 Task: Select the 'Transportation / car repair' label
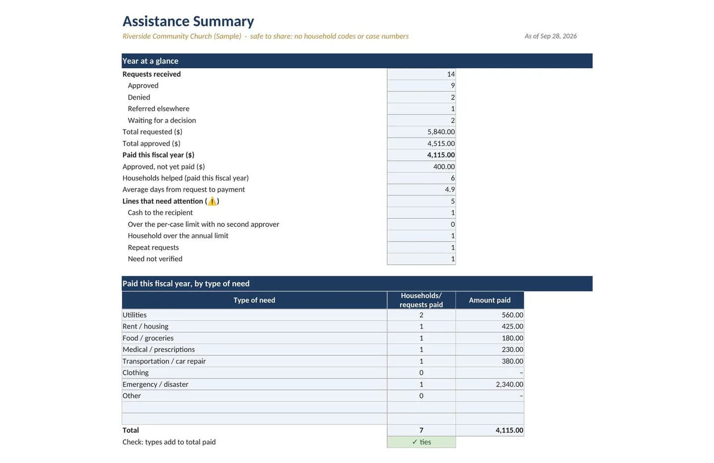tap(164, 361)
